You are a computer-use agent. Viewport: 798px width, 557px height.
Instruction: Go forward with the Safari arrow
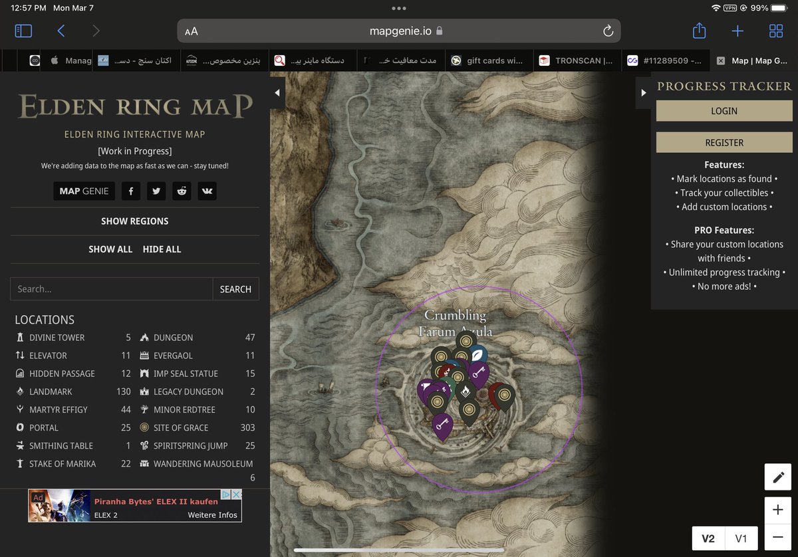[x=96, y=31]
